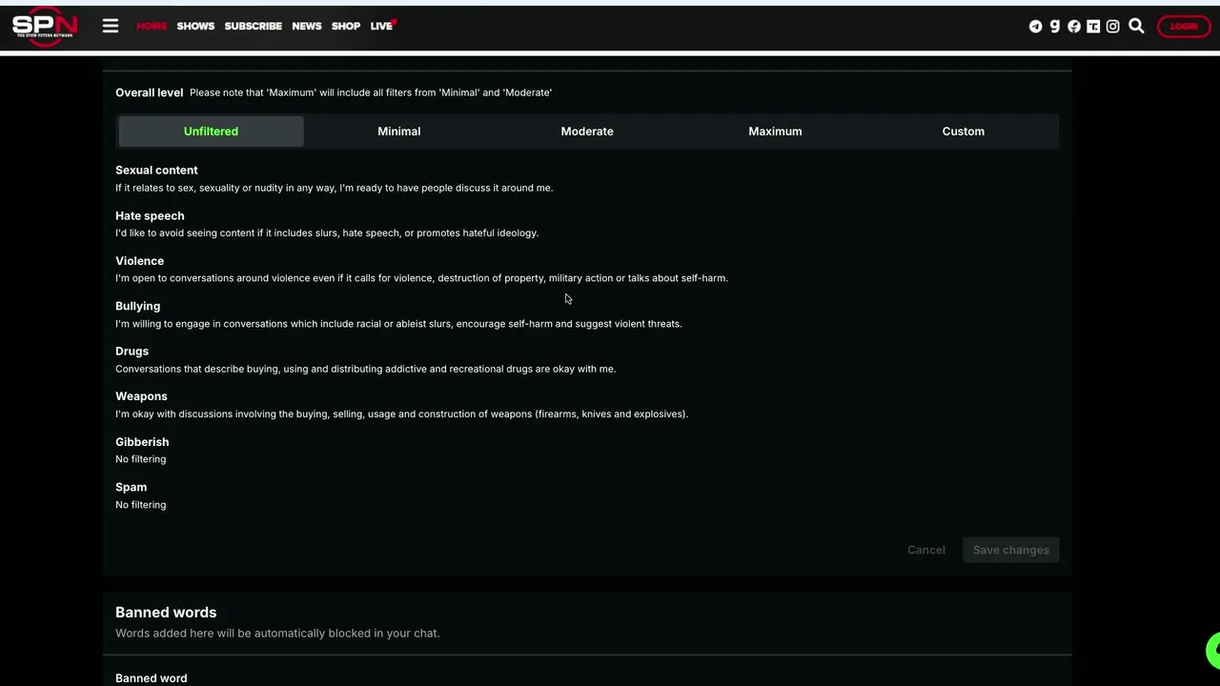This screenshot has height=686, width=1220.
Task: Open the Instagram icon
Action: click(1112, 27)
